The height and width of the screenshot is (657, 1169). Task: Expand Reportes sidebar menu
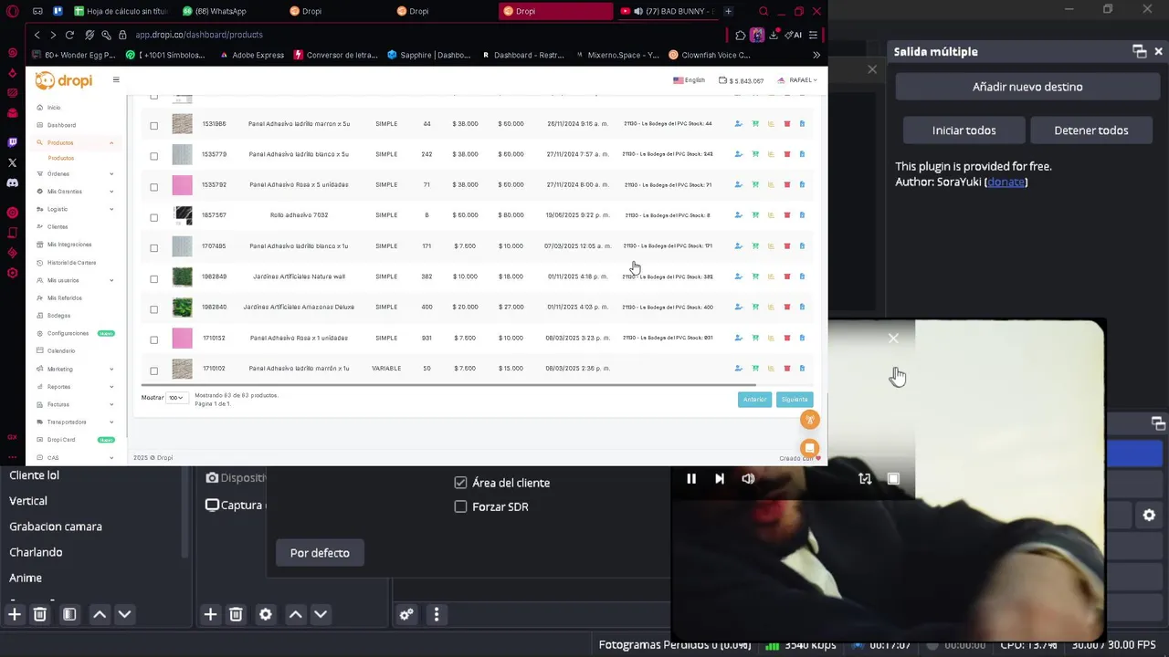click(75, 387)
